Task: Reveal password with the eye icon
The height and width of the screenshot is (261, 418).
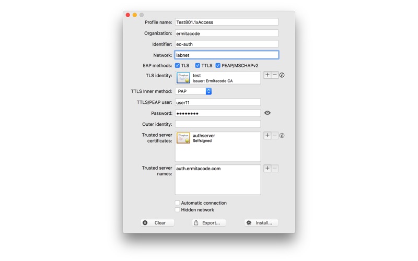Action: [268, 113]
